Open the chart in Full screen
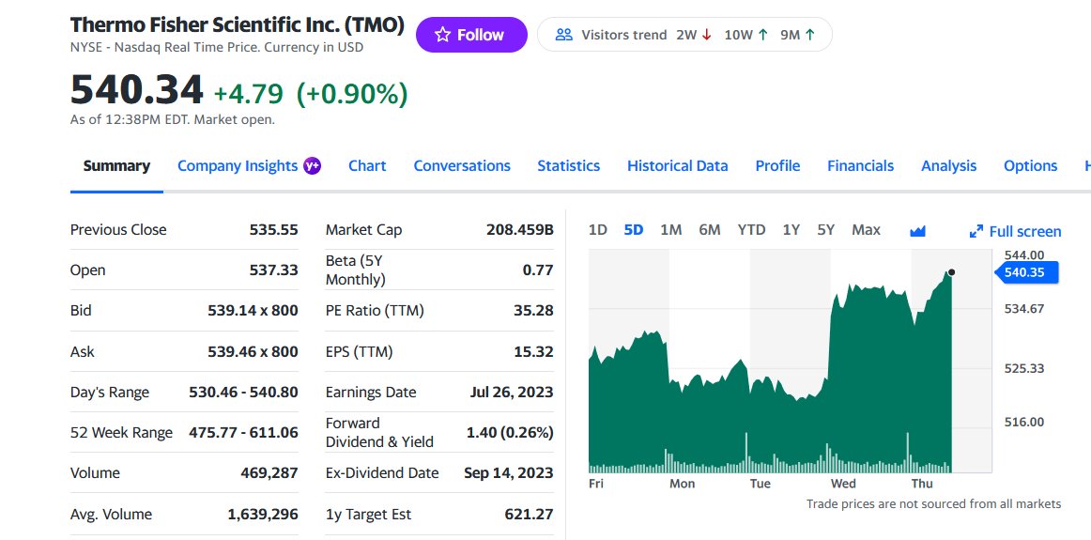This screenshot has height=540, width=1091. coord(1016,232)
